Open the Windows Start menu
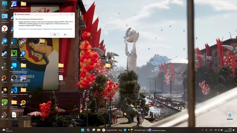The image size is (237, 133). click(83, 130)
